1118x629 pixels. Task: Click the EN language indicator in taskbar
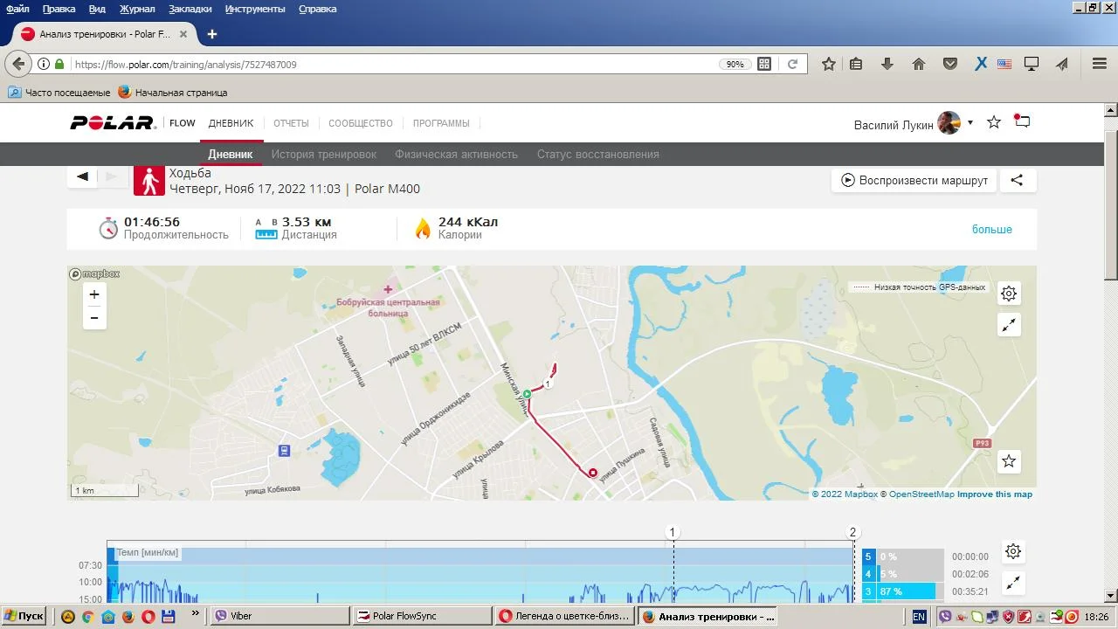[919, 616]
